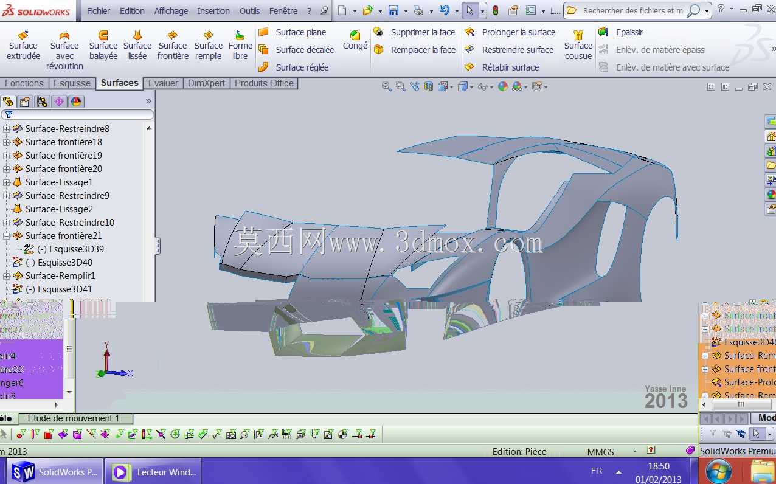Open the Help question mark dropdown arrow
This screenshot has height=484, width=776.
tap(732, 9)
